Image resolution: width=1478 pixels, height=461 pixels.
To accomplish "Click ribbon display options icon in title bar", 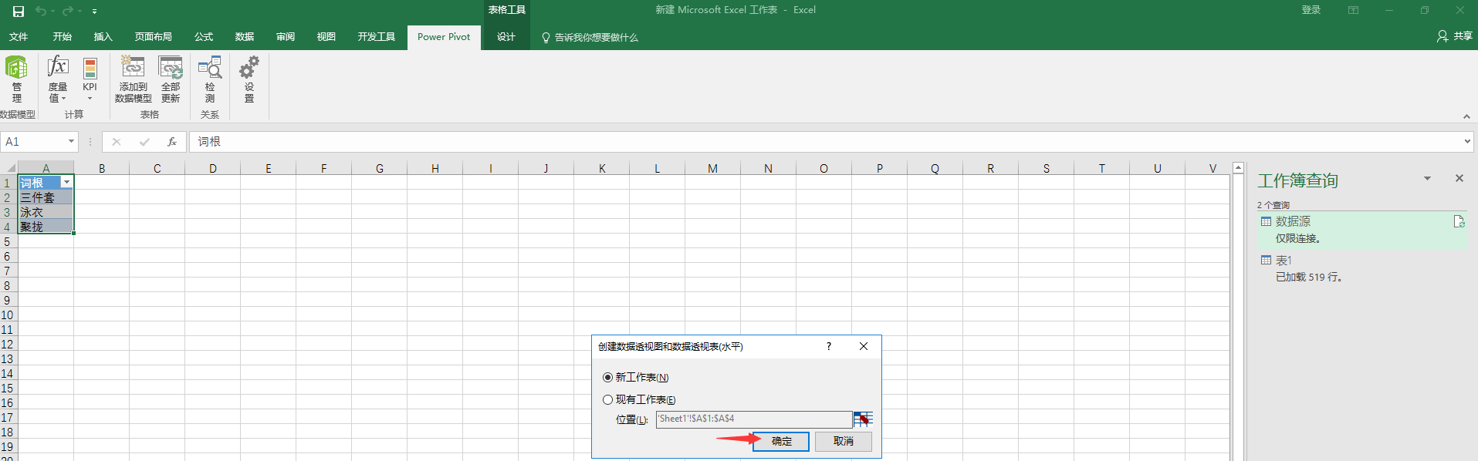I will pos(1353,10).
